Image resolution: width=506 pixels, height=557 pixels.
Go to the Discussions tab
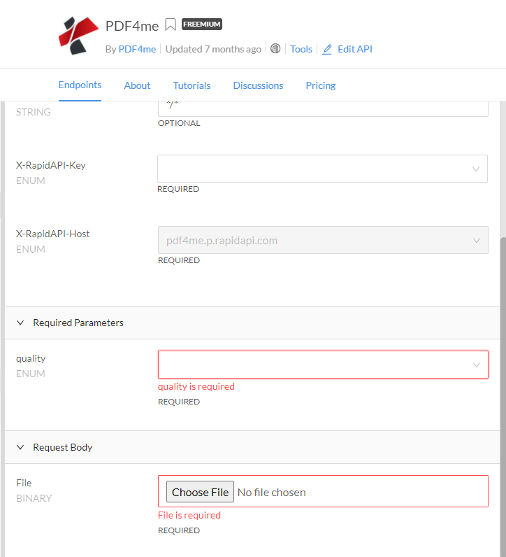coord(258,85)
